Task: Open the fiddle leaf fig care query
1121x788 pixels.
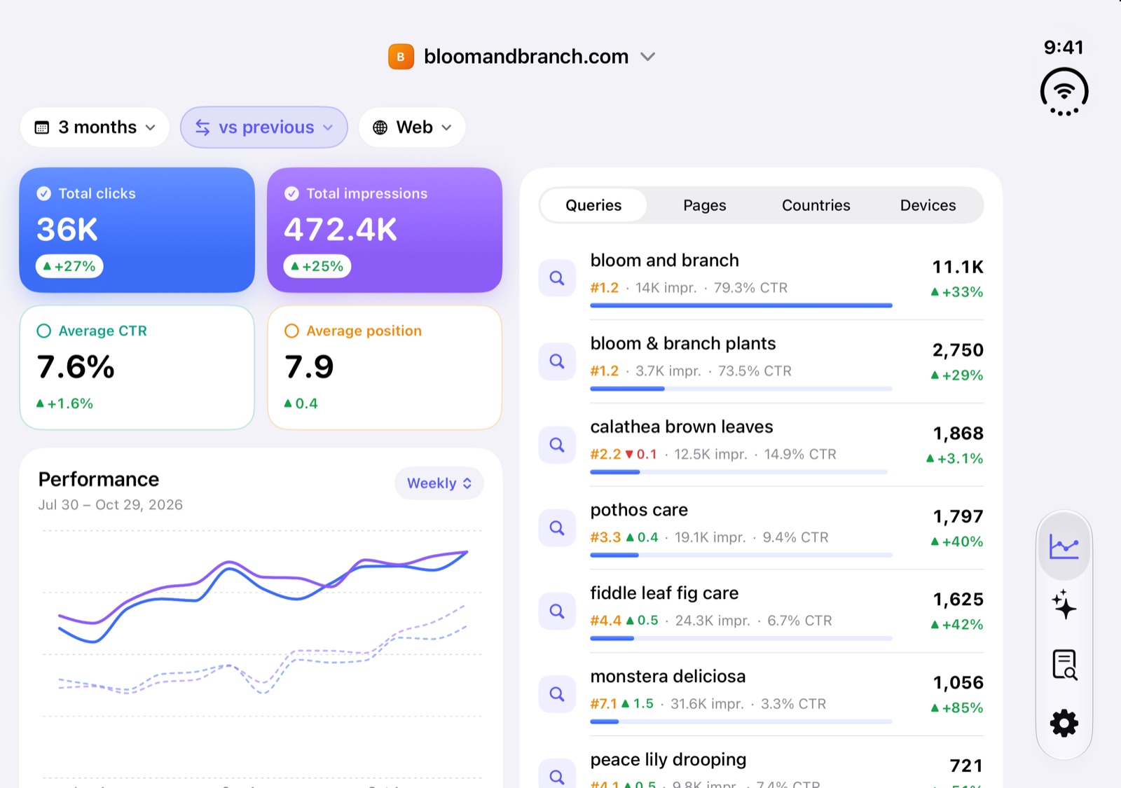Action: click(x=761, y=611)
